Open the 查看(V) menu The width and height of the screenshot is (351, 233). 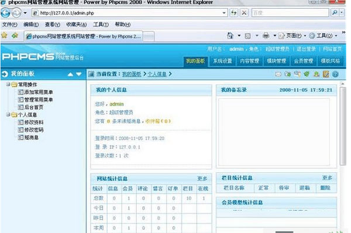tap(53, 25)
